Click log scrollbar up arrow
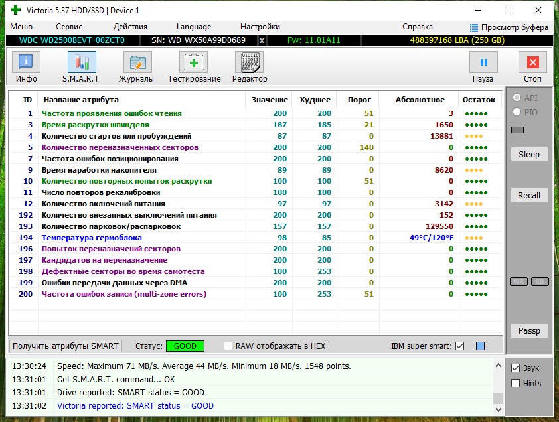Image resolution: width=559 pixels, height=422 pixels. (x=498, y=366)
